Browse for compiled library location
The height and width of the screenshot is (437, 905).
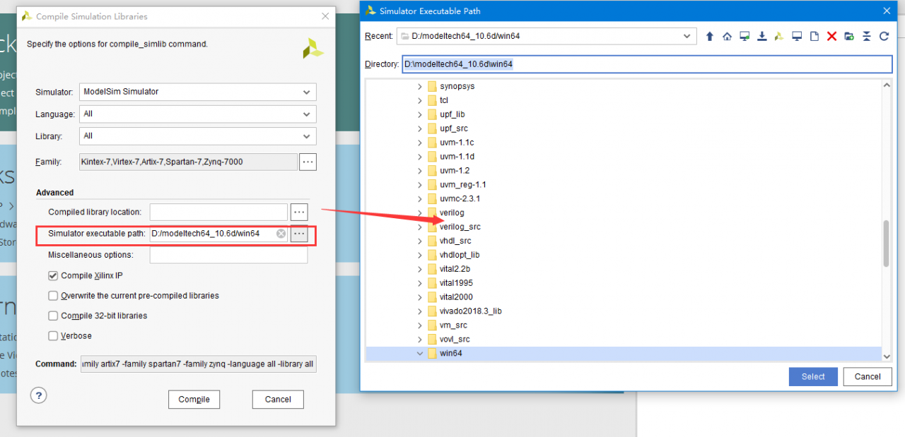pyautogui.click(x=299, y=212)
